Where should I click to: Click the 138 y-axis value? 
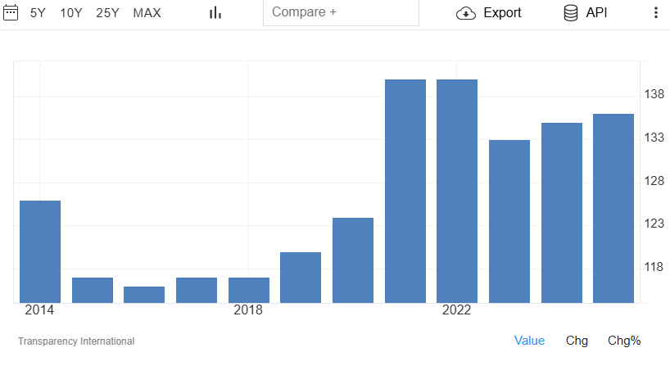pyautogui.click(x=654, y=94)
